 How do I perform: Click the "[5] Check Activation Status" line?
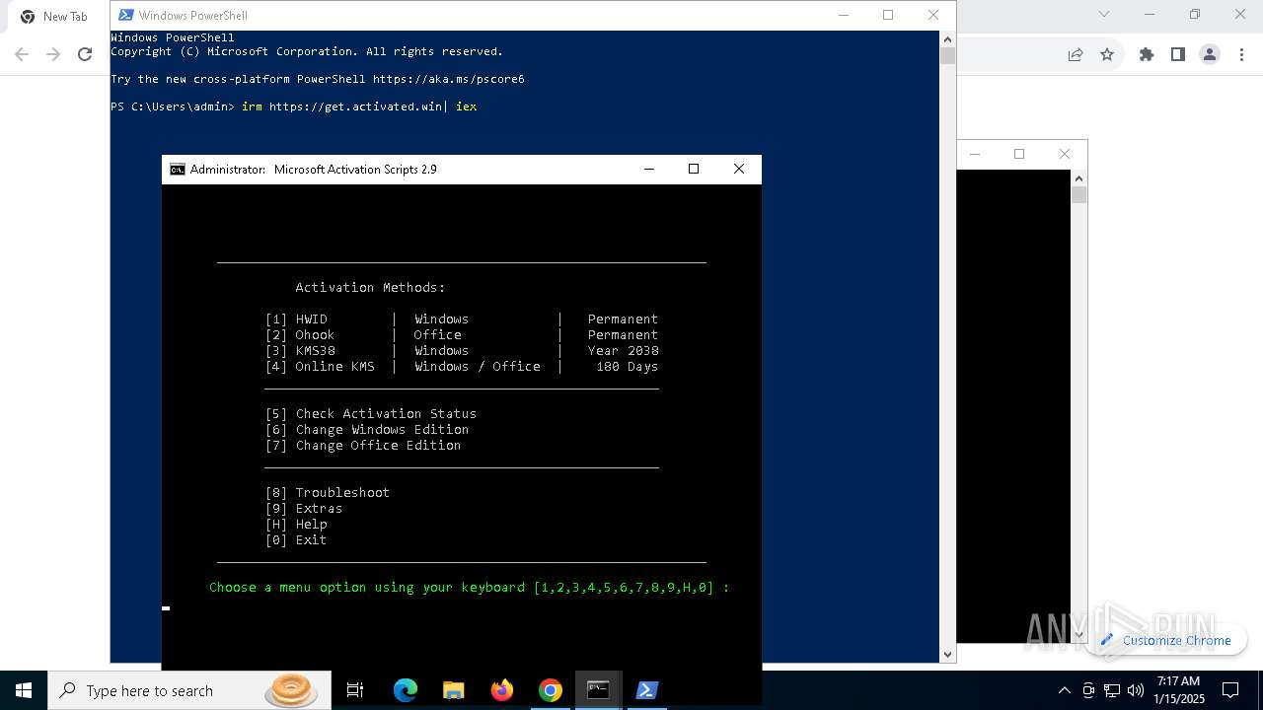coord(371,414)
